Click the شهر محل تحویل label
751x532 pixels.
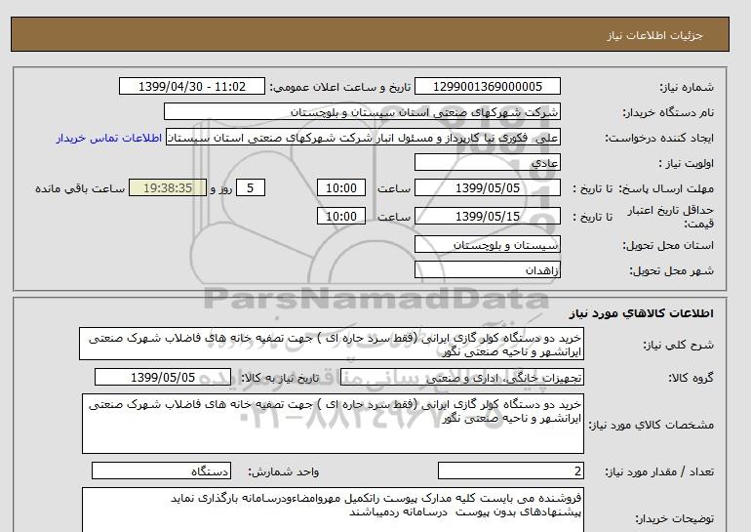tap(671, 270)
